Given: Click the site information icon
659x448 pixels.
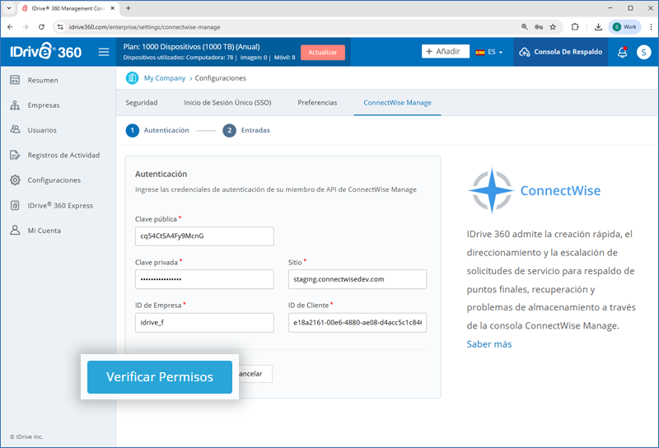Looking at the screenshot, I should click(x=60, y=27).
